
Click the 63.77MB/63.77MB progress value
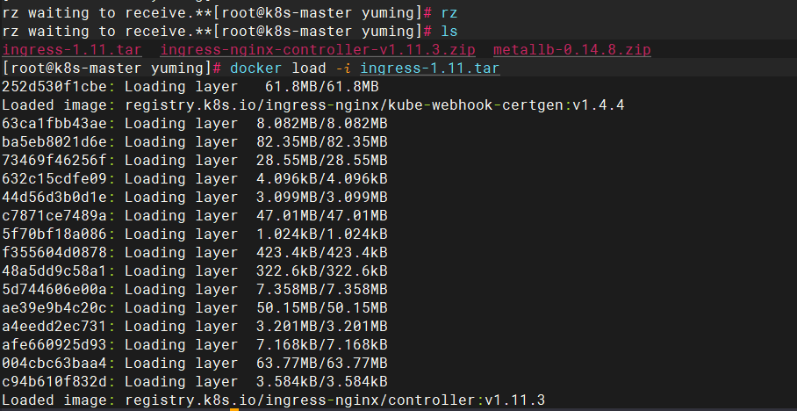pos(322,364)
